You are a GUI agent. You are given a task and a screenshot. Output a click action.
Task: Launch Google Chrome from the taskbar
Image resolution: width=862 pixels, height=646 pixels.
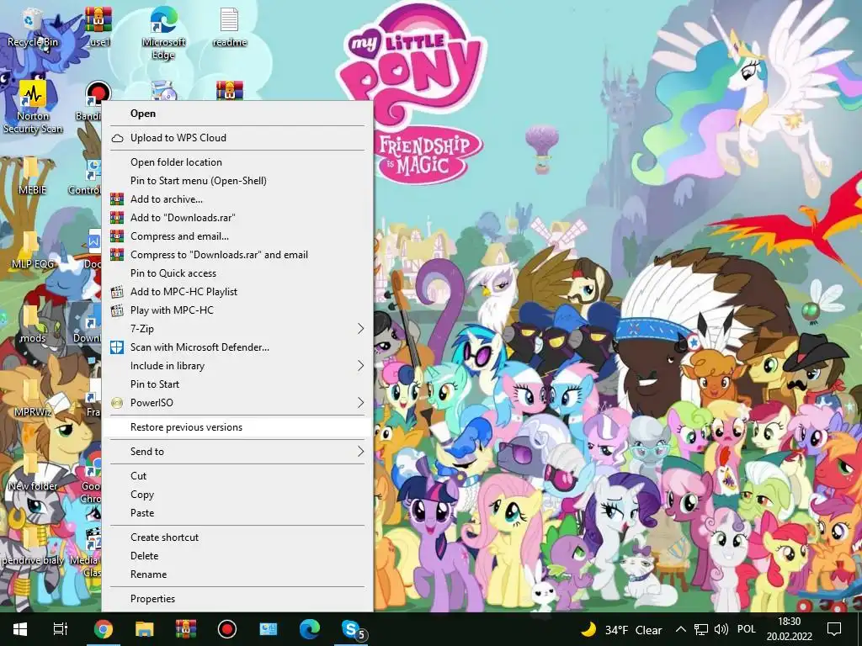pyautogui.click(x=103, y=629)
